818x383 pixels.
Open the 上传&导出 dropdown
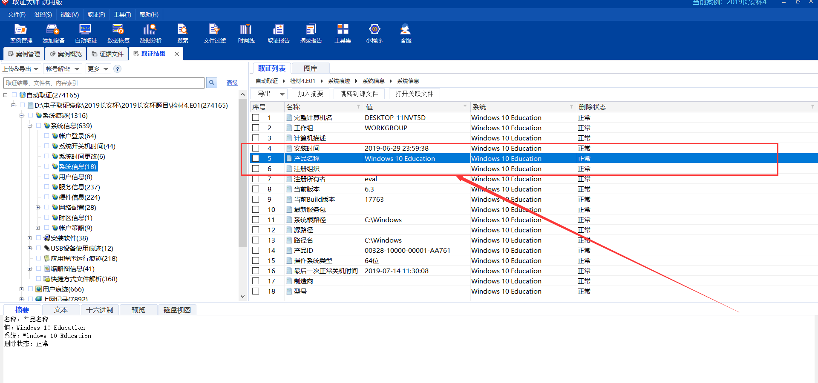tap(20, 69)
